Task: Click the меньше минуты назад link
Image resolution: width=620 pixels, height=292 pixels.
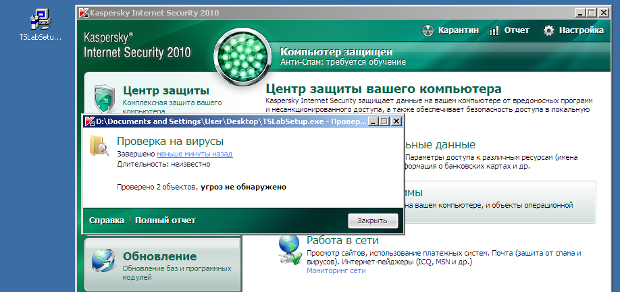Action: [195, 154]
